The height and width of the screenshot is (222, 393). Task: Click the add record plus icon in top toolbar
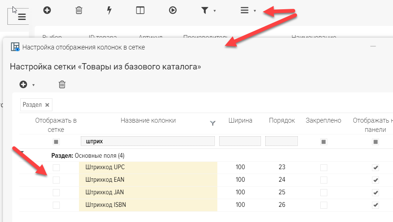47,10
